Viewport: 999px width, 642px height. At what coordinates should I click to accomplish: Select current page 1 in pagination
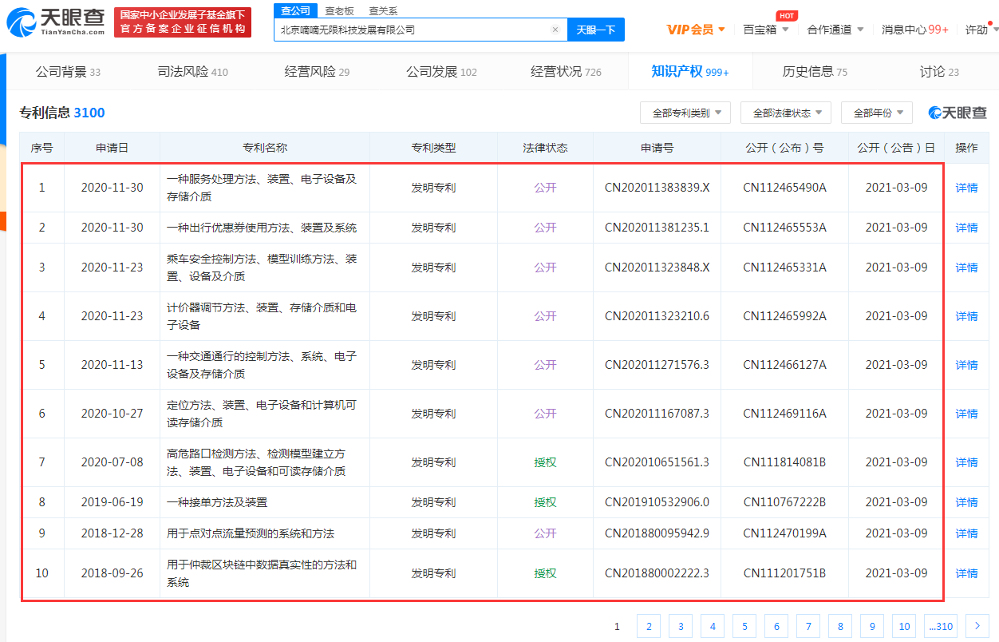click(x=617, y=627)
